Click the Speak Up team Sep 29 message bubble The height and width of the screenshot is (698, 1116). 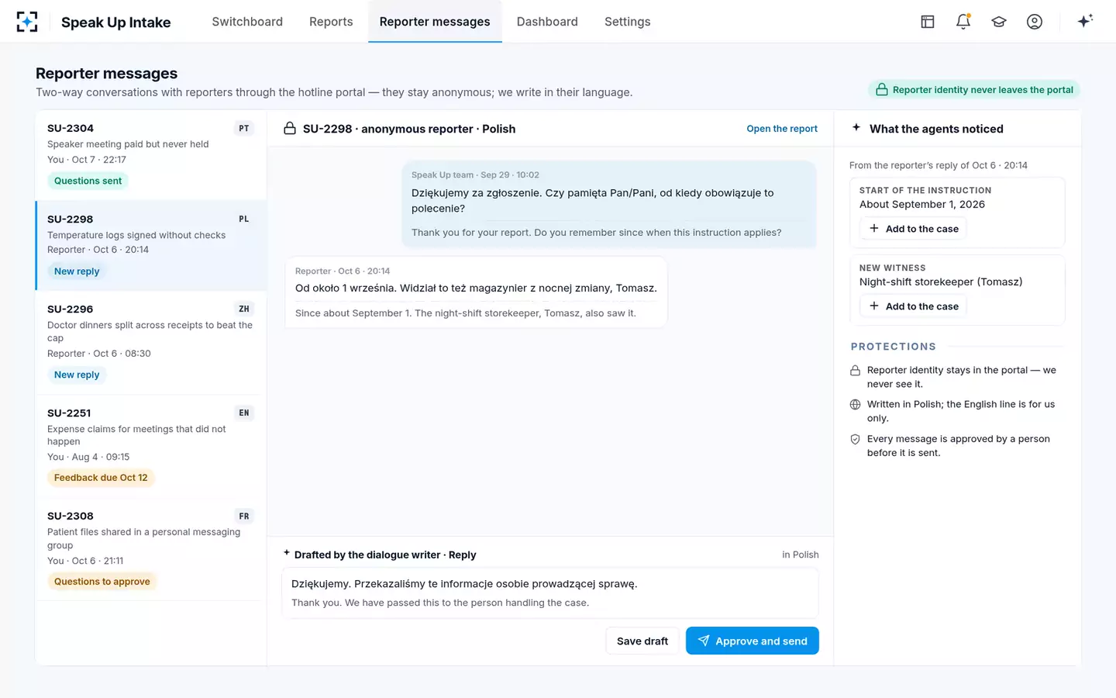(609, 205)
